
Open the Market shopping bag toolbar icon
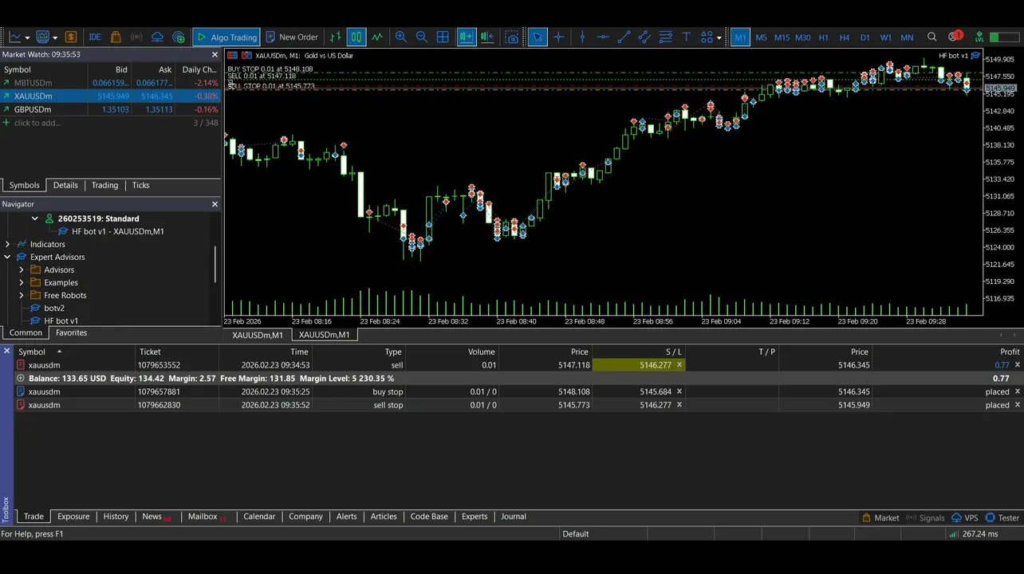pyautogui.click(x=116, y=37)
